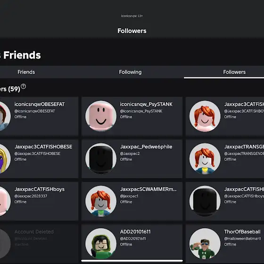Click @Jaxxpac2028337 username text

click(x=31, y=196)
